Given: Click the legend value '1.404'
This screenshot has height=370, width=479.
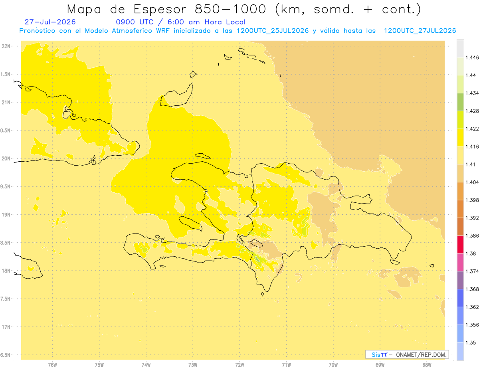Looking at the screenshot, I should coord(472,182).
